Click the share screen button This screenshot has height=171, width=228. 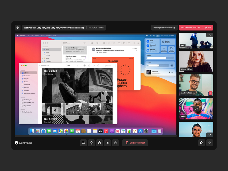[x=107, y=143]
